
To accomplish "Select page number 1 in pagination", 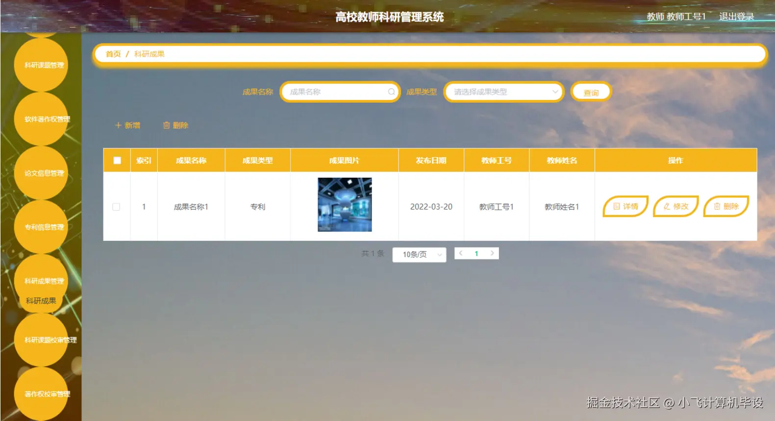I will tap(476, 254).
